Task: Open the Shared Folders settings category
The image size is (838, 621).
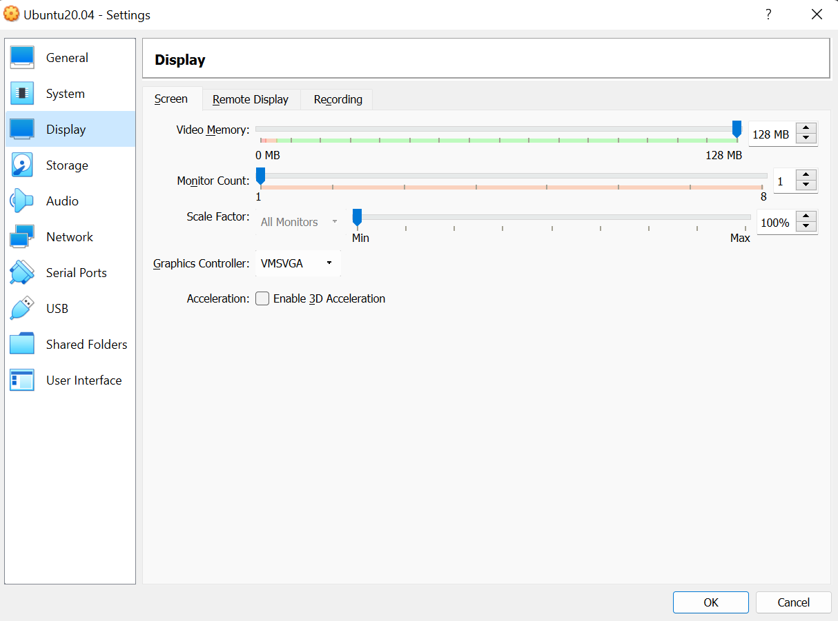Action: point(70,345)
